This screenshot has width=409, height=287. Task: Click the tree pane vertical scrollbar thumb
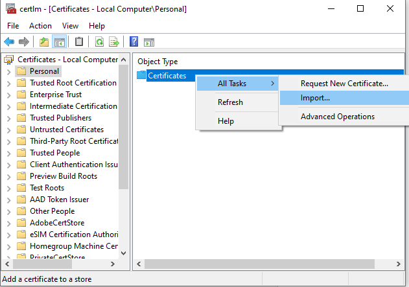click(x=124, y=127)
